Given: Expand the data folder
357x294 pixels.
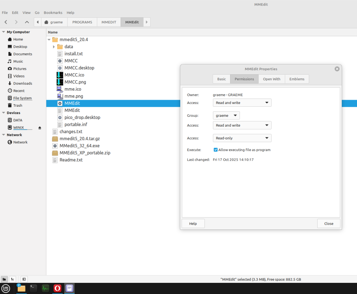Looking at the screenshot, I should click(54, 47).
